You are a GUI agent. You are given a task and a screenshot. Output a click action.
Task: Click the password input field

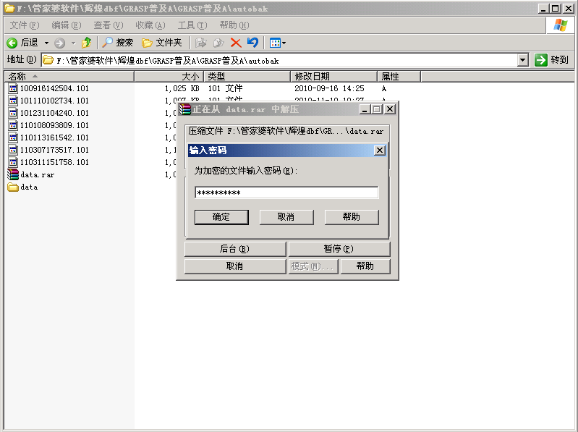[286, 192]
